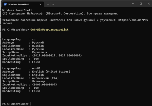This screenshot has height=106, width=152.
Task: Maximize the terminal window
Action: [x=141, y=4]
